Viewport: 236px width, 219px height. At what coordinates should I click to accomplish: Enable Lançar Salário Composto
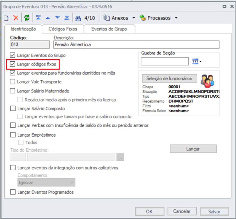click(13, 108)
